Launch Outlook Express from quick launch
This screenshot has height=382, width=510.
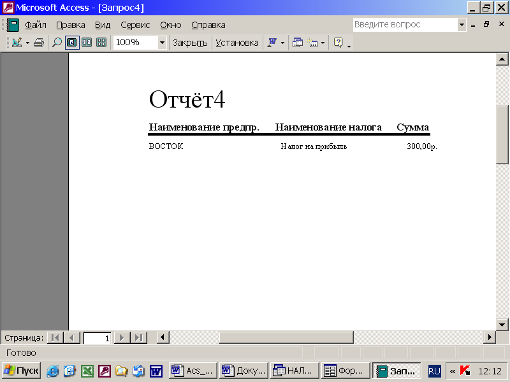[69, 371]
